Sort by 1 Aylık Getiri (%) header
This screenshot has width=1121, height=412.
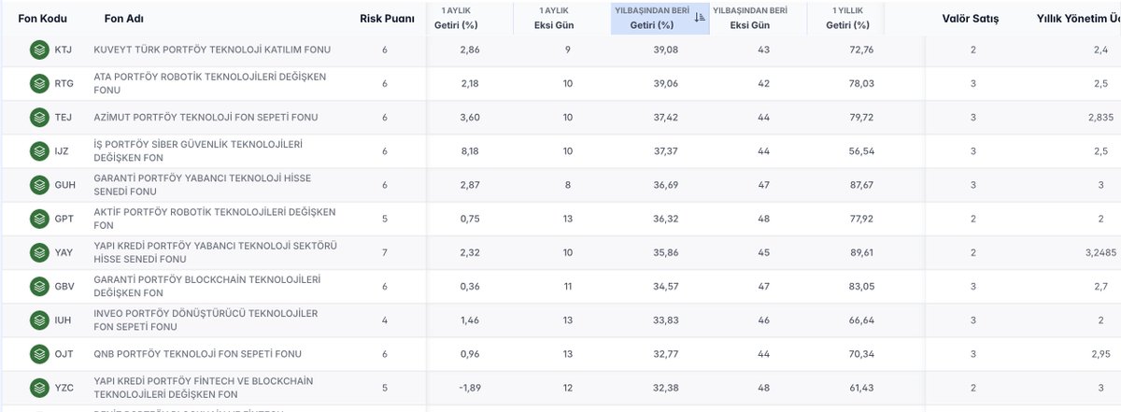pyautogui.click(x=457, y=18)
